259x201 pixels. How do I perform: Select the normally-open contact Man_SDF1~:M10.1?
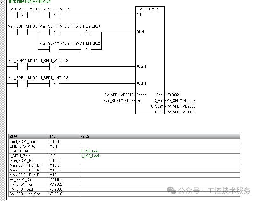click(22, 66)
